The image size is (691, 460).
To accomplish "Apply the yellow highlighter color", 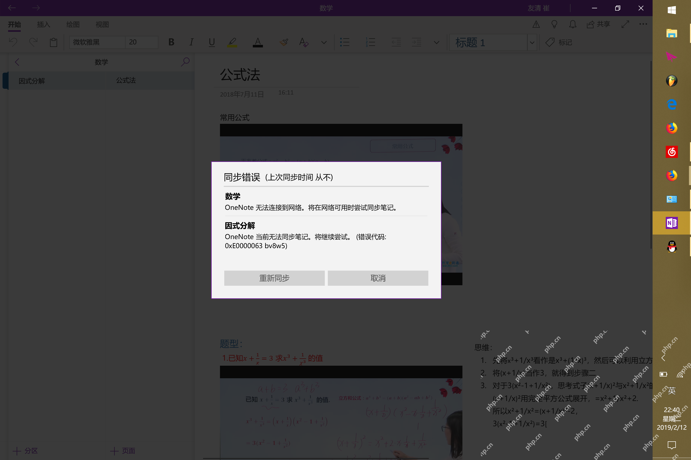I will click(x=232, y=42).
